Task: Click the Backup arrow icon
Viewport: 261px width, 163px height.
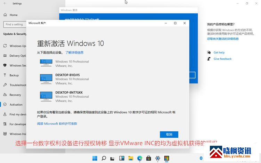Action: pos(5,75)
